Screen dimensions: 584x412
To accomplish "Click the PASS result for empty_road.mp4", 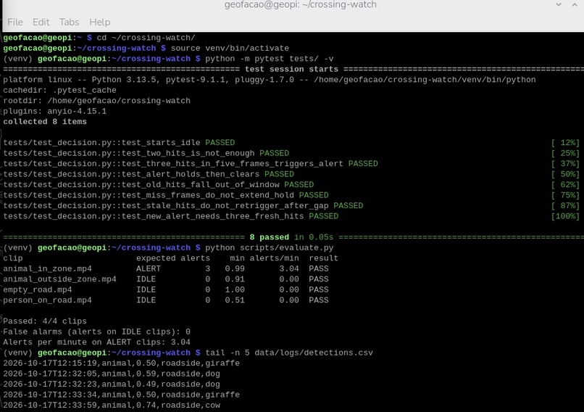I will pos(318,289).
